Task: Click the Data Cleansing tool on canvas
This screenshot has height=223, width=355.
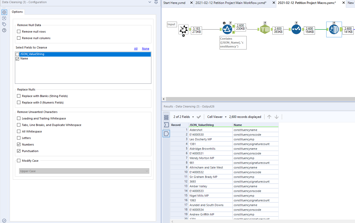Action: pos(334,29)
